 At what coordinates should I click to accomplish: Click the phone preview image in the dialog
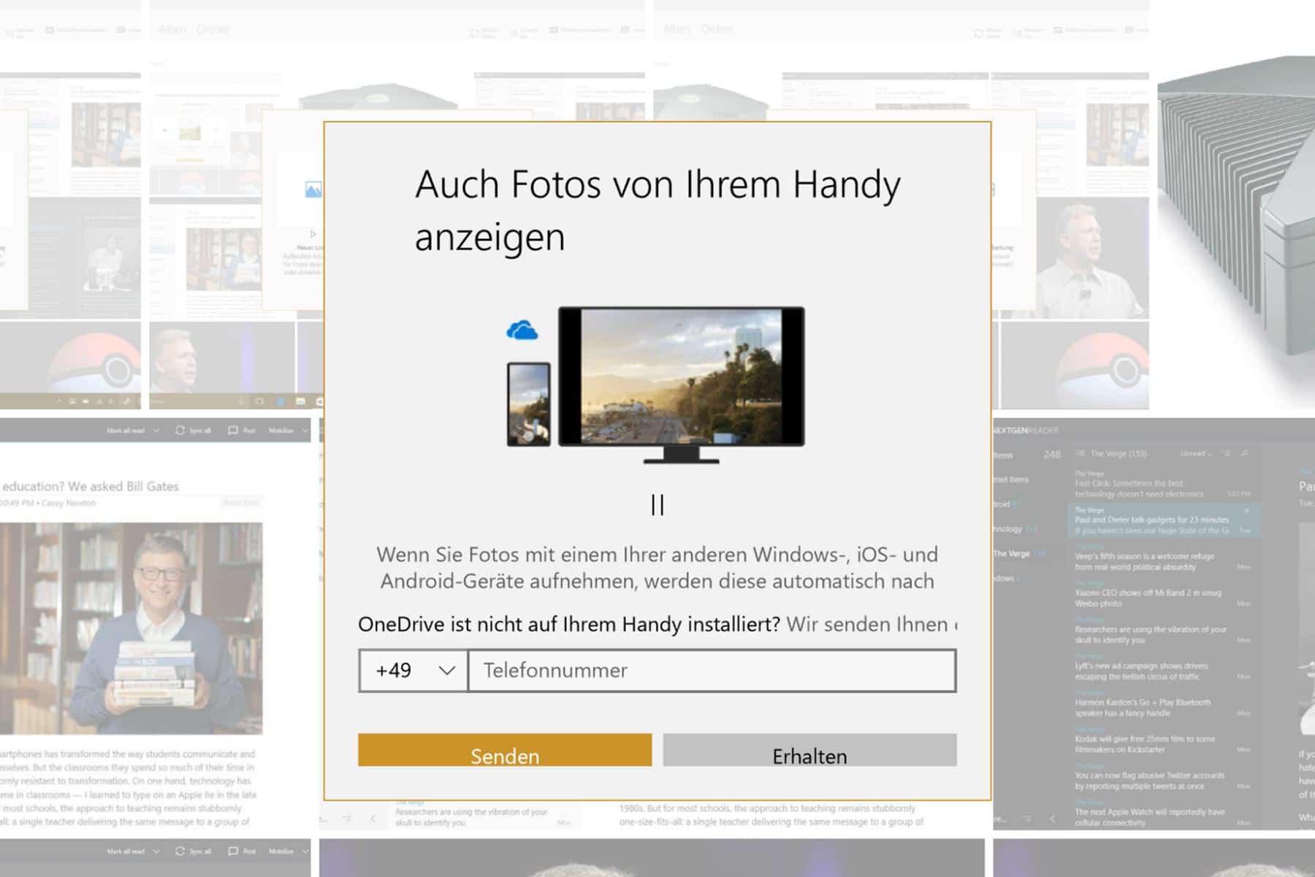(x=529, y=404)
